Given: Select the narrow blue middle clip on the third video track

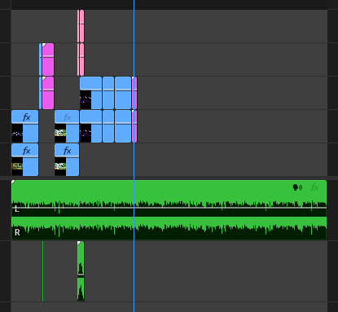Looking at the screenshot, I should pos(108,93).
